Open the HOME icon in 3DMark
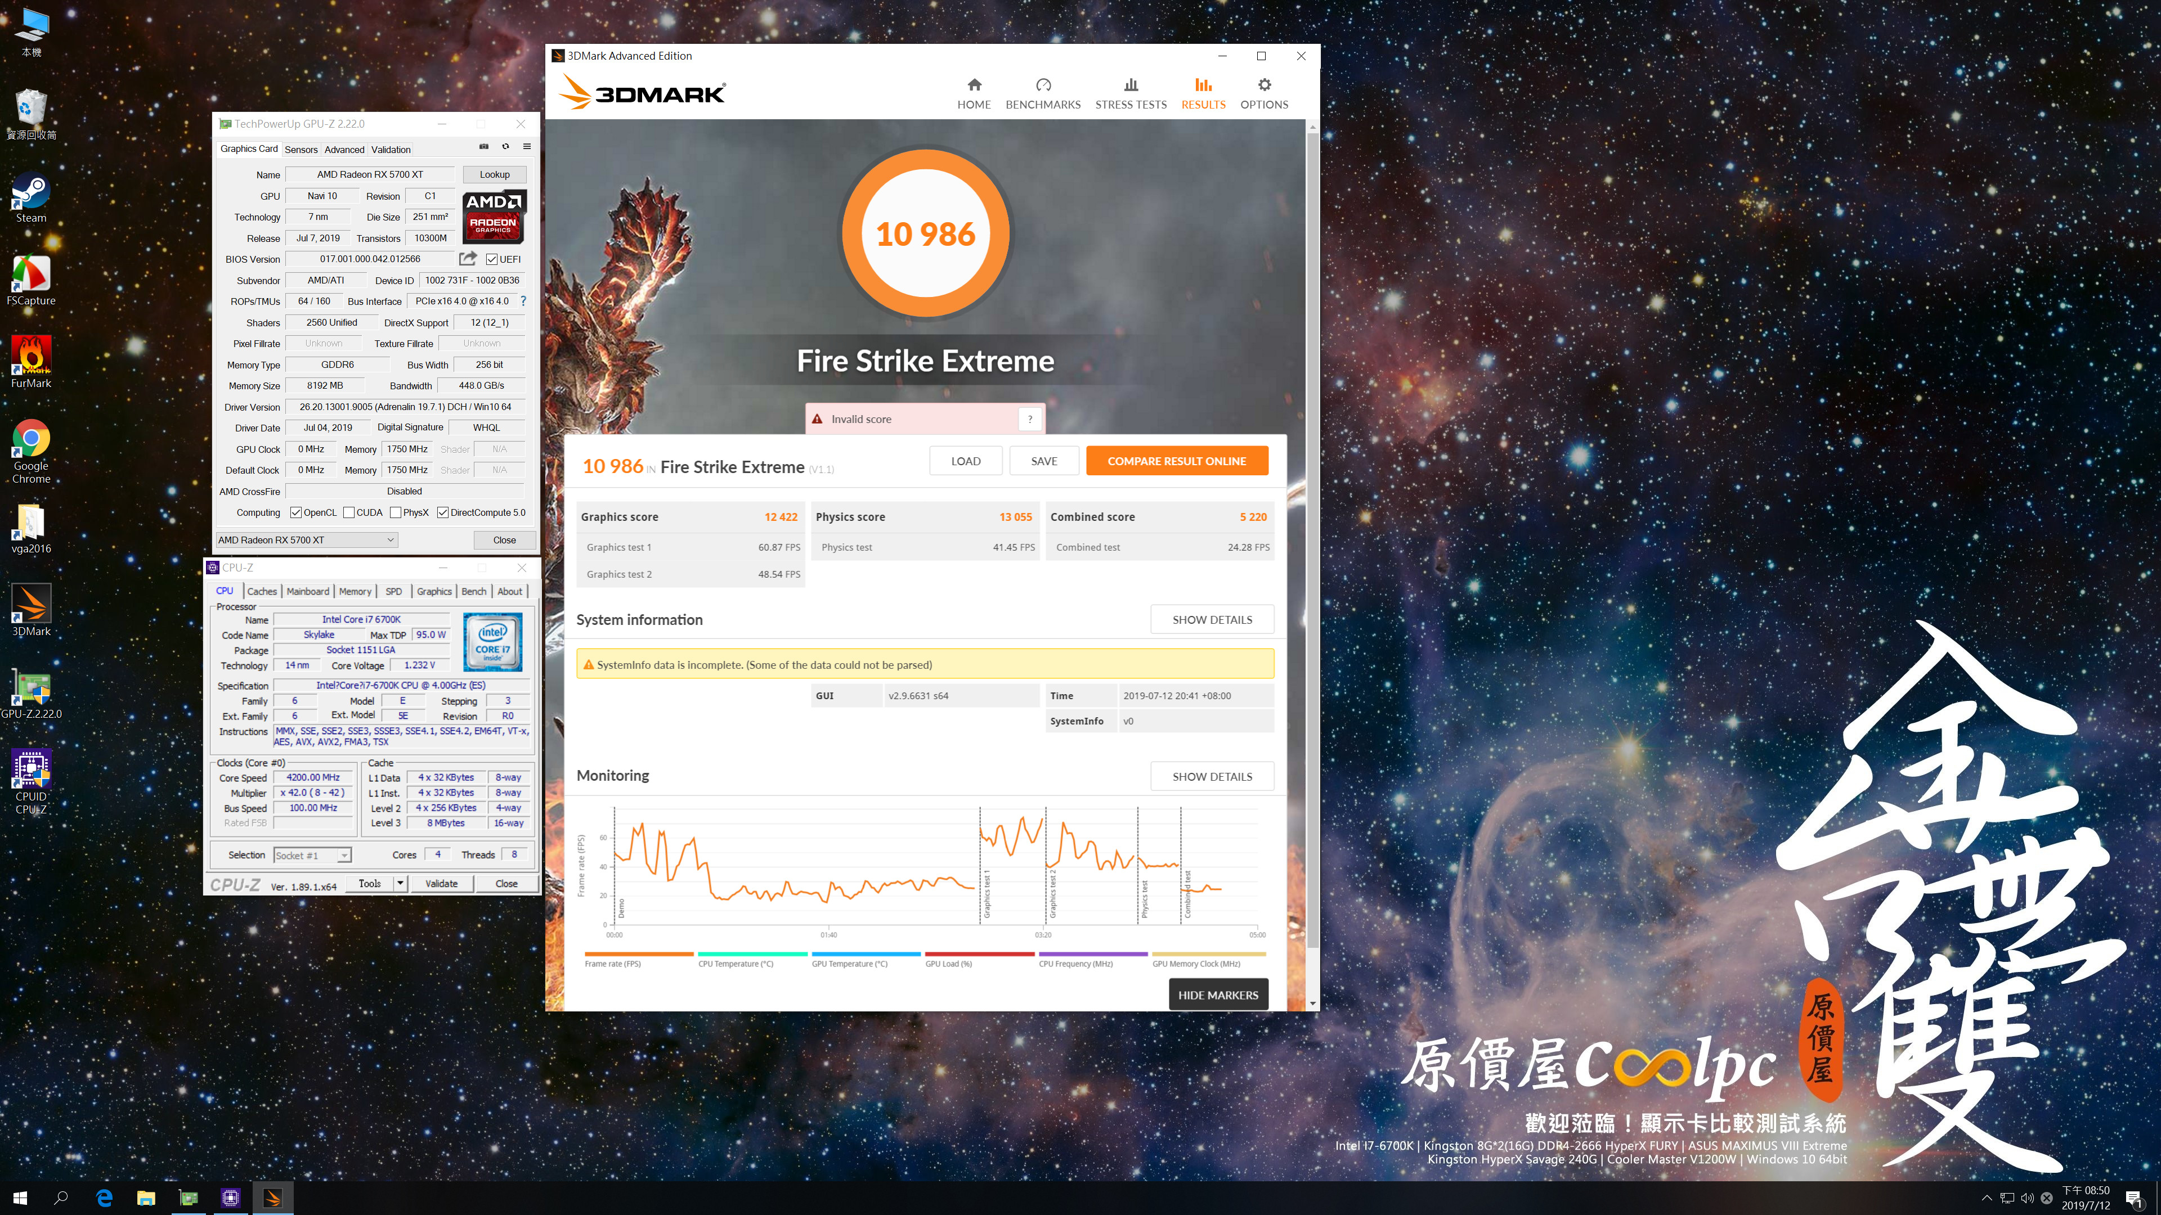This screenshot has width=2161, height=1215. 974,85
